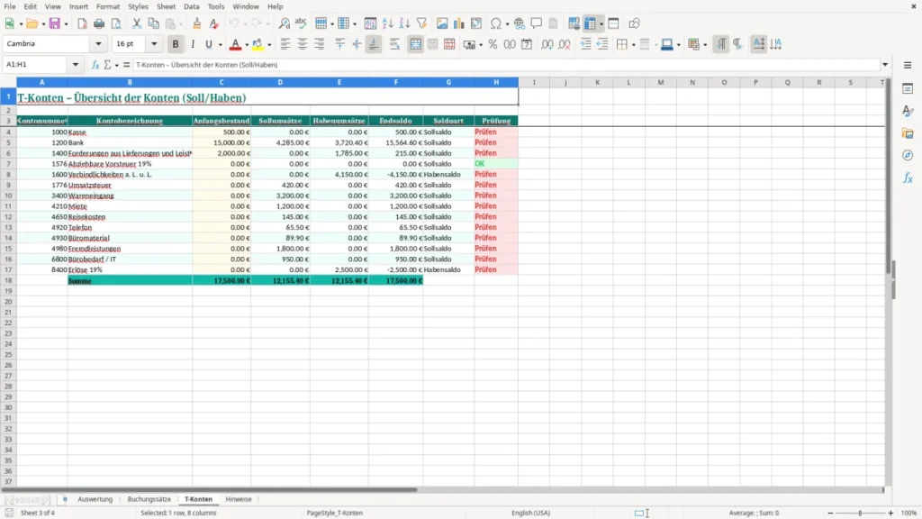922x519 pixels.
Task: Click the zoom slider handle
Action: [860, 513]
